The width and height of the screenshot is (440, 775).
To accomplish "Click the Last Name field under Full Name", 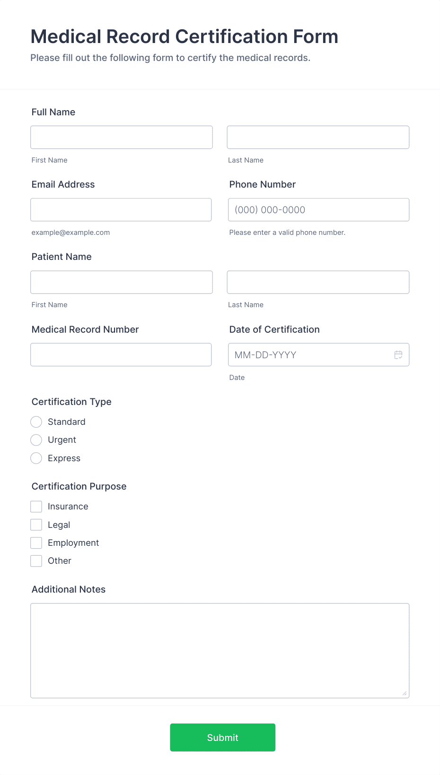I will coord(318,137).
